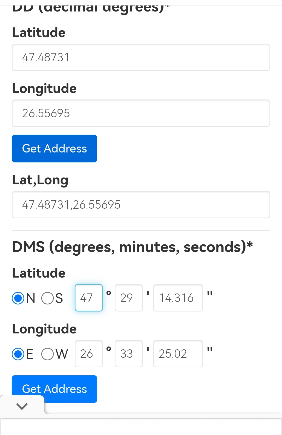Image resolution: width=282 pixels, height=435 pixels.
Task: Edit the DMS longitude seconds field 25.02
Action: click(x=178, y=354)
